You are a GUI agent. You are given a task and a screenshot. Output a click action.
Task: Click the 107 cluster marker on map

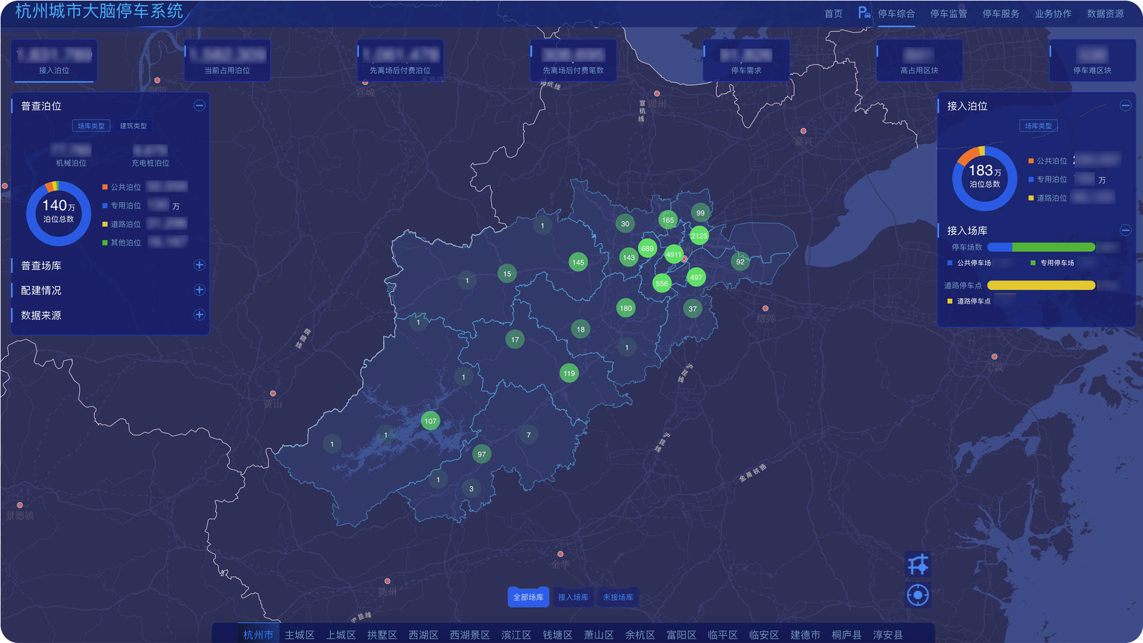click(430, 421)
